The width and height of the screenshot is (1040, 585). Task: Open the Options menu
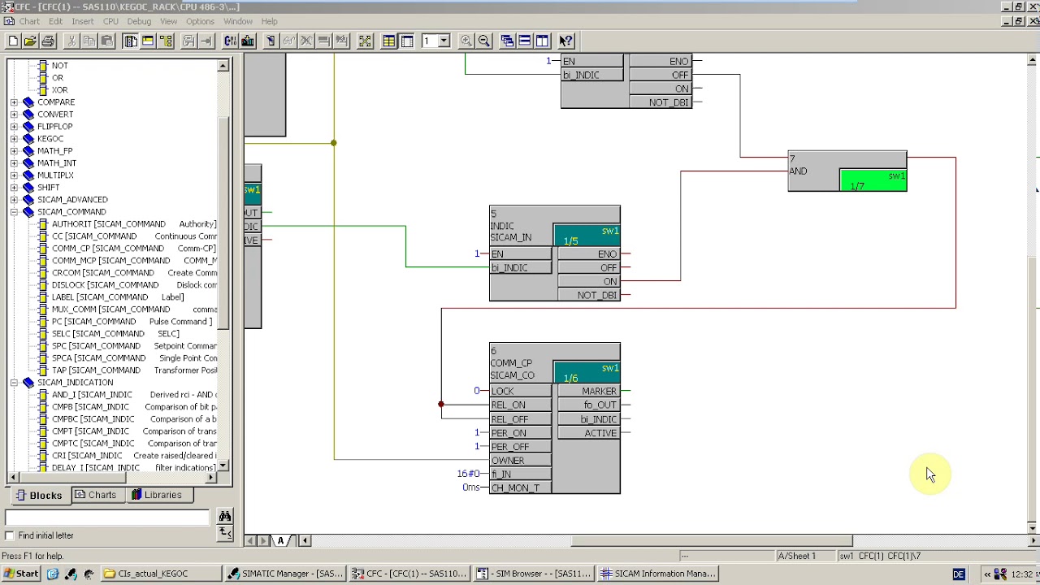click(200, 21)
